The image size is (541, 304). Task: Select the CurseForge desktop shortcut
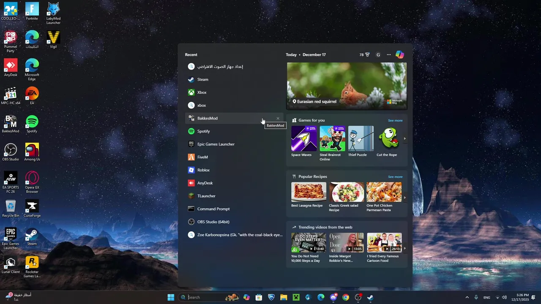[32, 209]
